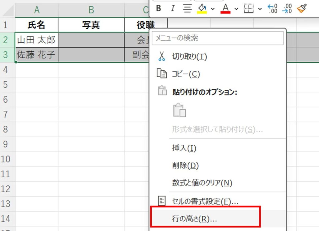Click the text alignment lines icon

tap(187, 8)
